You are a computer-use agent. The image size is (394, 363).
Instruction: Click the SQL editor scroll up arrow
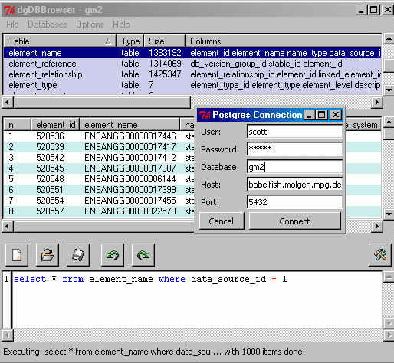(389, 277)
